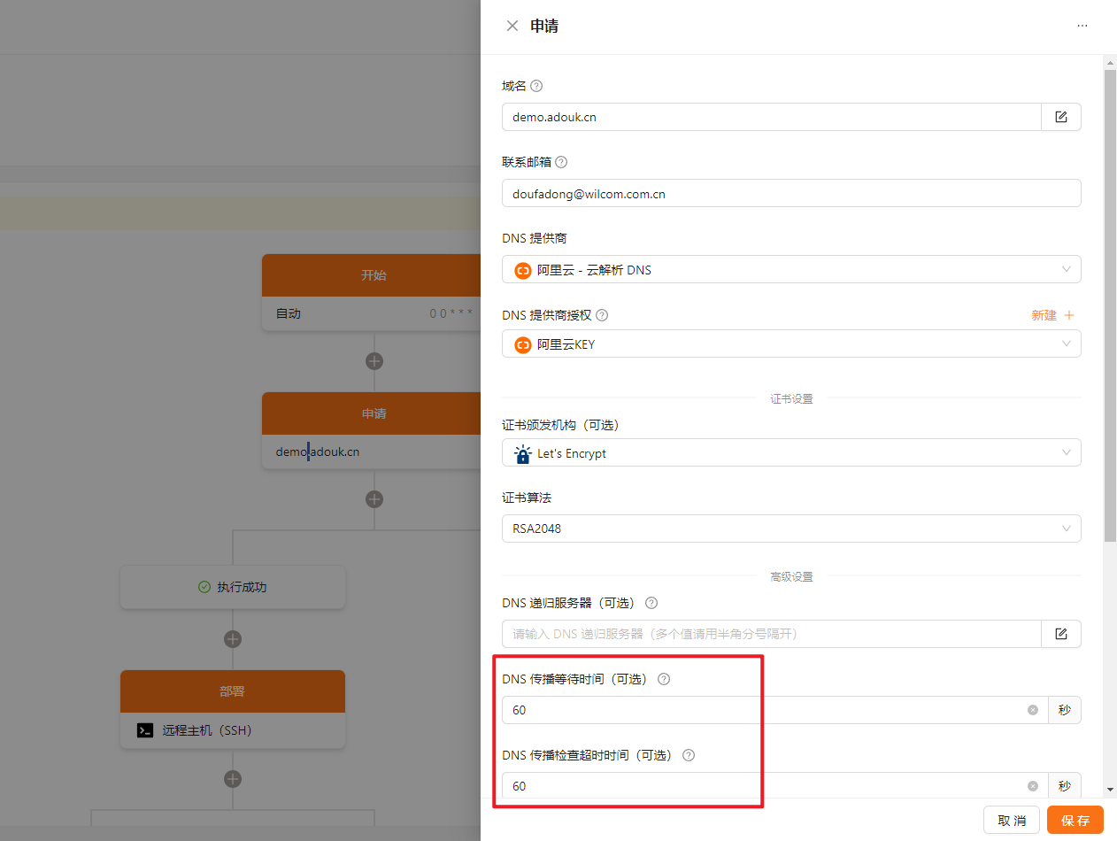Open editor icon for DNS recursive servers
Image resolution: width=1117 pixels, height=841 pixels.
pyautogui.click(x=1060, y=634)
